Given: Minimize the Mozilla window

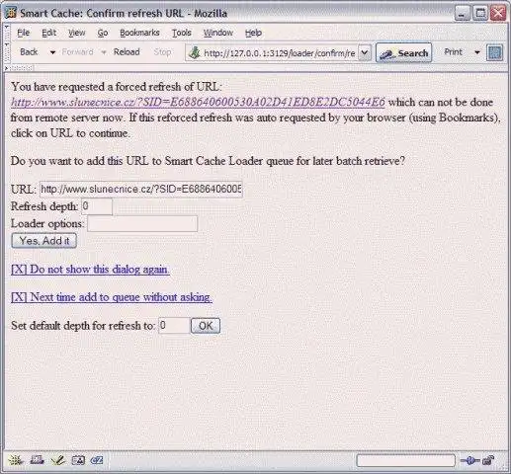Looking at the screenshot, I should (463, 14).
